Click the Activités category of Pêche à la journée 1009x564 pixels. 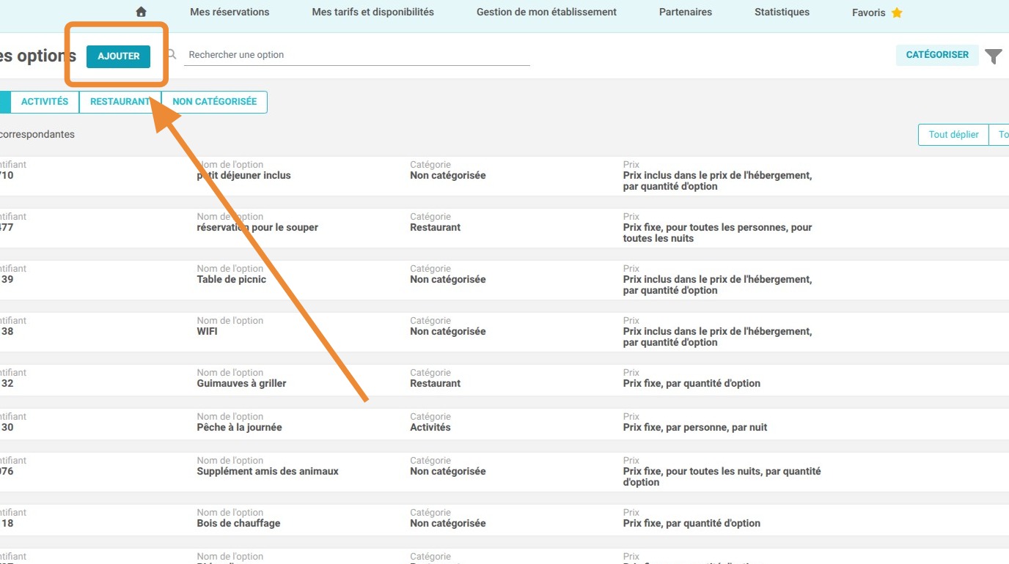pos(430,427)
